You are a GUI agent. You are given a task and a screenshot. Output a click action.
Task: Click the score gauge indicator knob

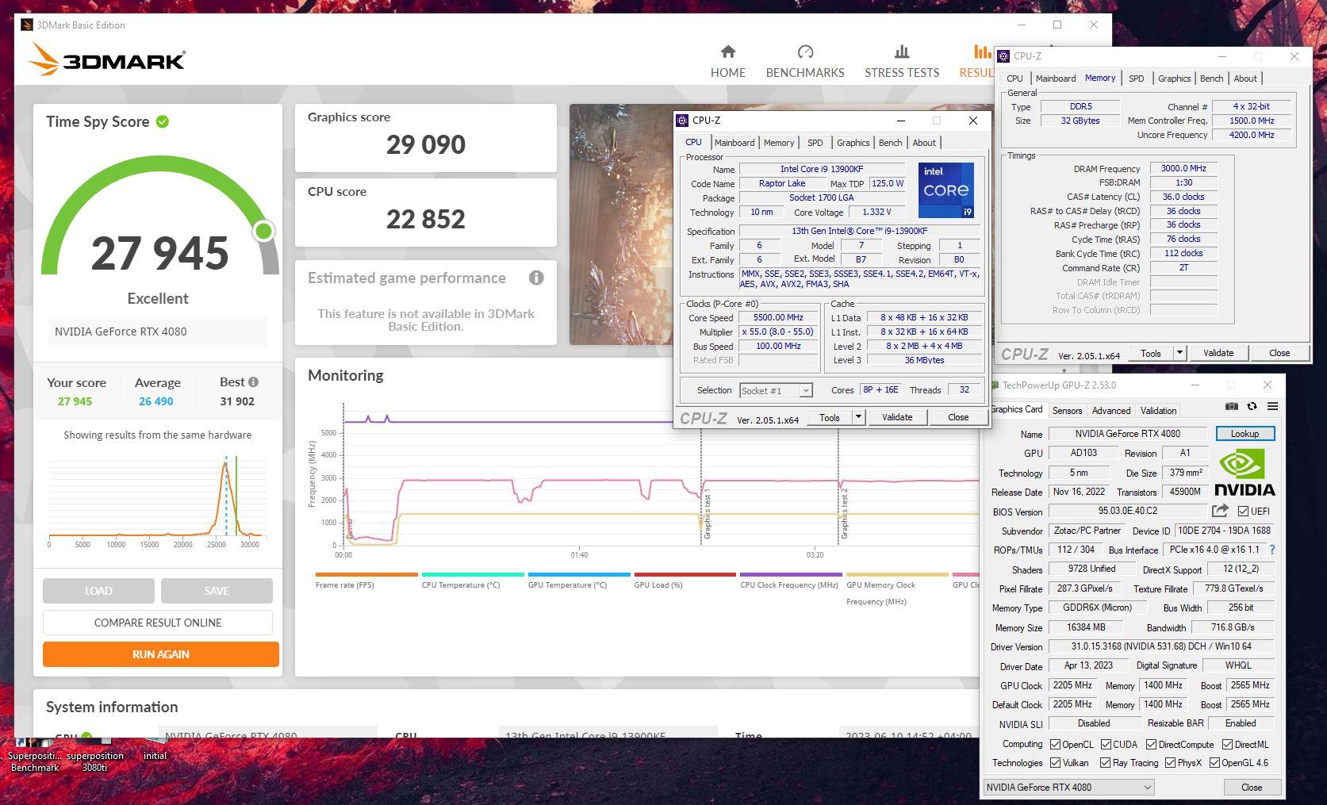263,231
